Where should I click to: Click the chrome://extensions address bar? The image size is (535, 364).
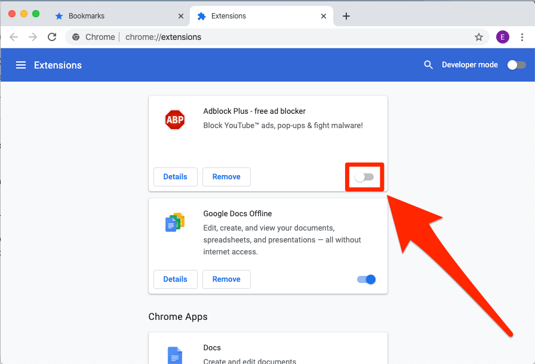tap(277, 37)
